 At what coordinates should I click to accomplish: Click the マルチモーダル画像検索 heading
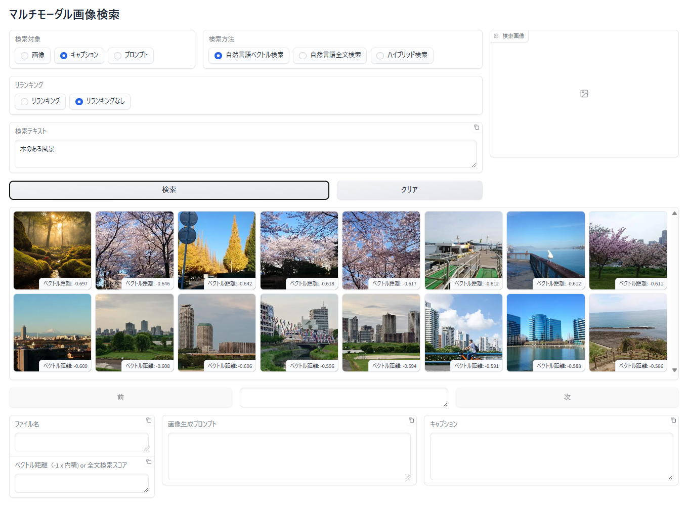pos(64,15)
